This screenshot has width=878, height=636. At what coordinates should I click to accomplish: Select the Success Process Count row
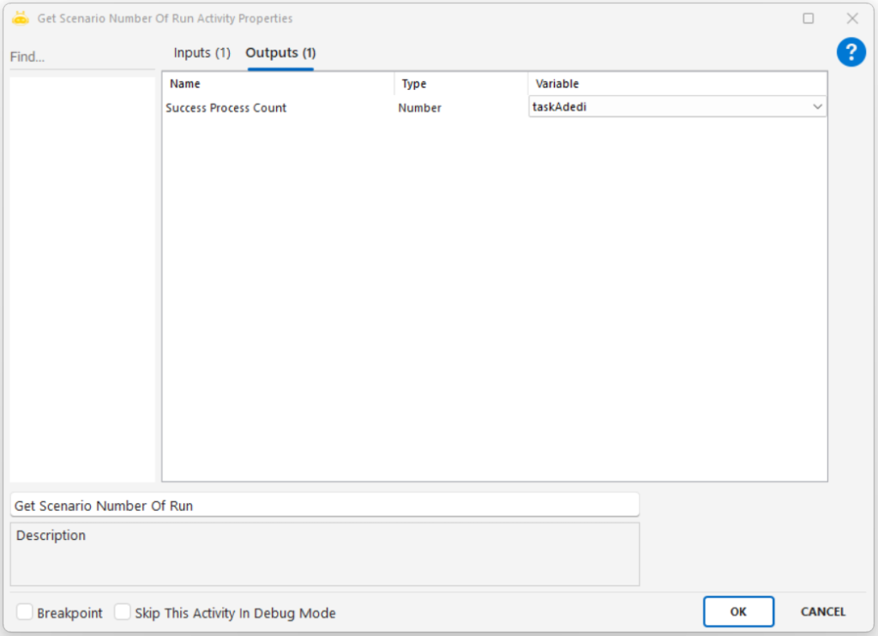tap(226, 108)
